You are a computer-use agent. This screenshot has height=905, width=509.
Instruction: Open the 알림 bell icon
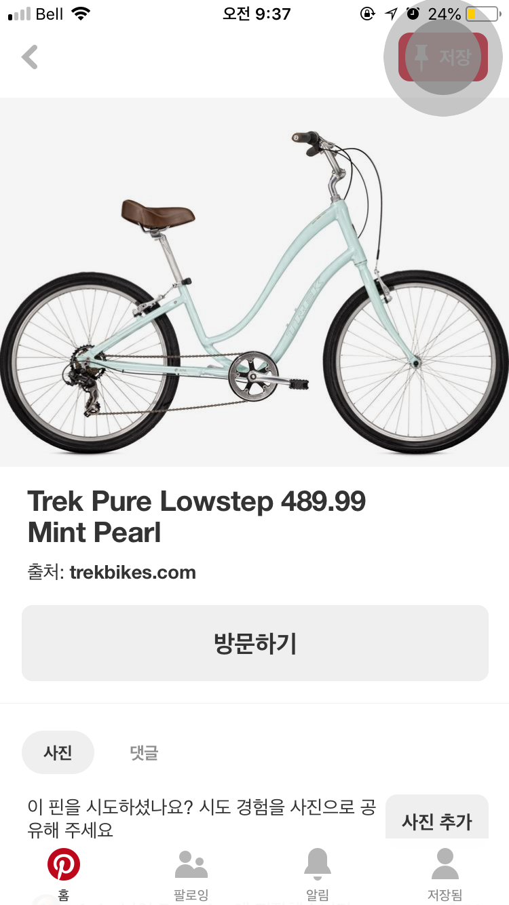[318, 864]
